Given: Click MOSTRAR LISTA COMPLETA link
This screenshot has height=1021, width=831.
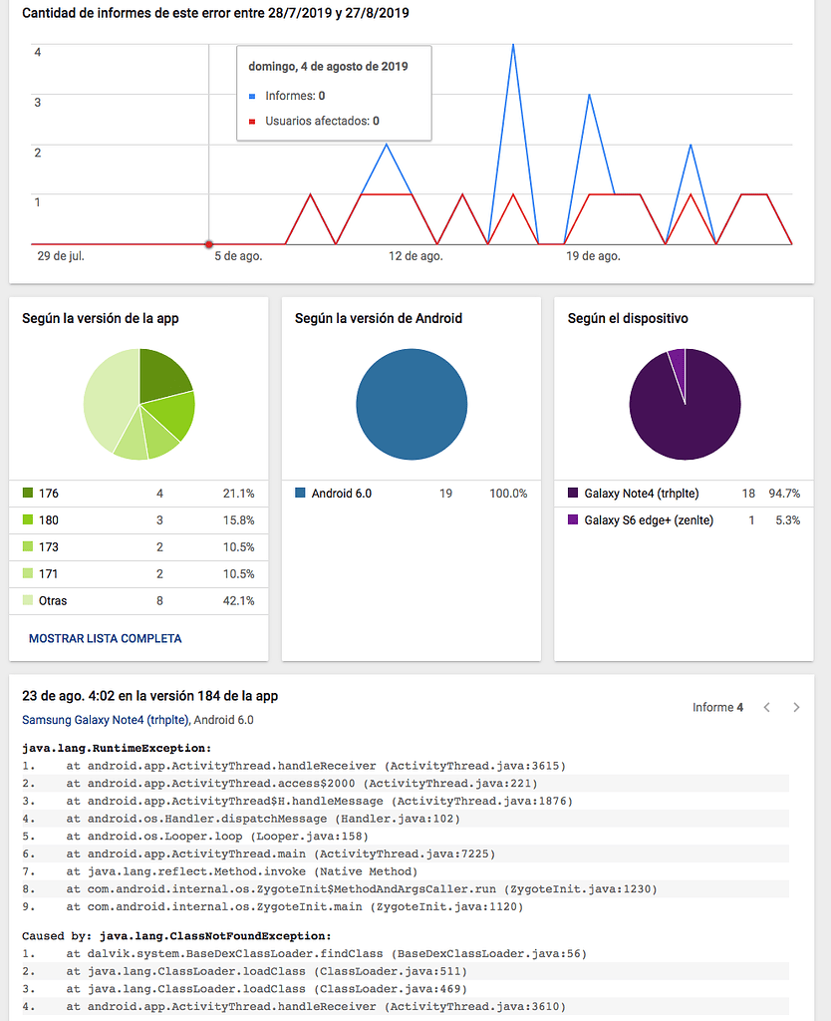Looking at the screenshot, I should coord(106,638).
